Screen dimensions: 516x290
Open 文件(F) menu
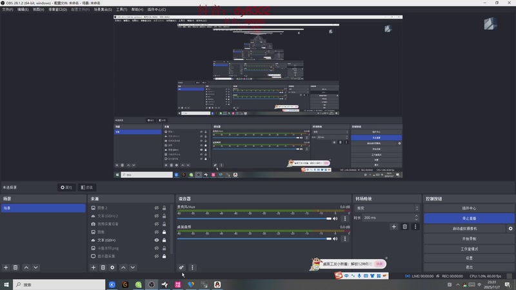tap(8, 10)
